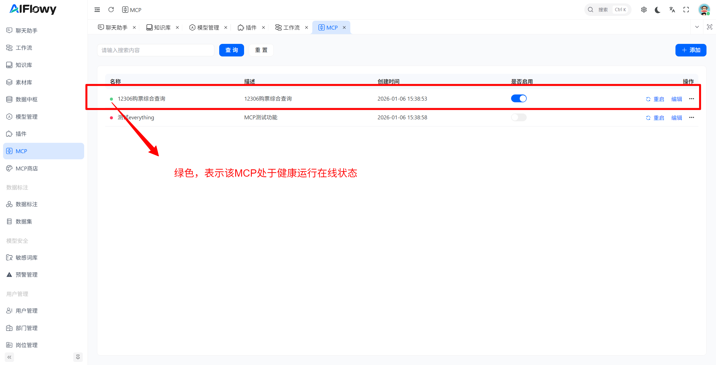This screenshot has width=716, height=365.
Task: Open the settings gear icon
Action: click(644, 10)
